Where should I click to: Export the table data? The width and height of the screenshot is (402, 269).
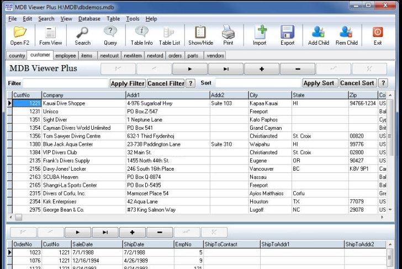click(x=287, y=36)
